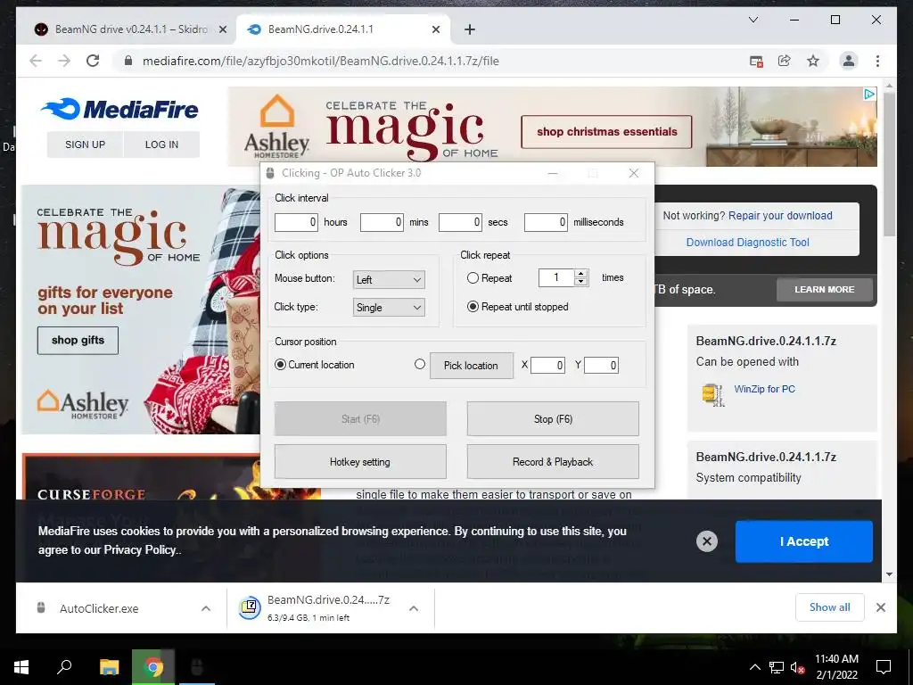Open the clock and date in taskbar
The image size is (913, 685).
[x=836, y=667]
